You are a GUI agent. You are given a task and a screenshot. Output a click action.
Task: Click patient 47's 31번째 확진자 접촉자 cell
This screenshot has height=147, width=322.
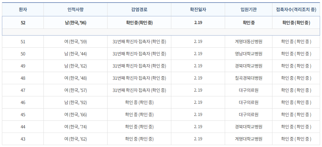pyautogui.click(x=139, y=90)
